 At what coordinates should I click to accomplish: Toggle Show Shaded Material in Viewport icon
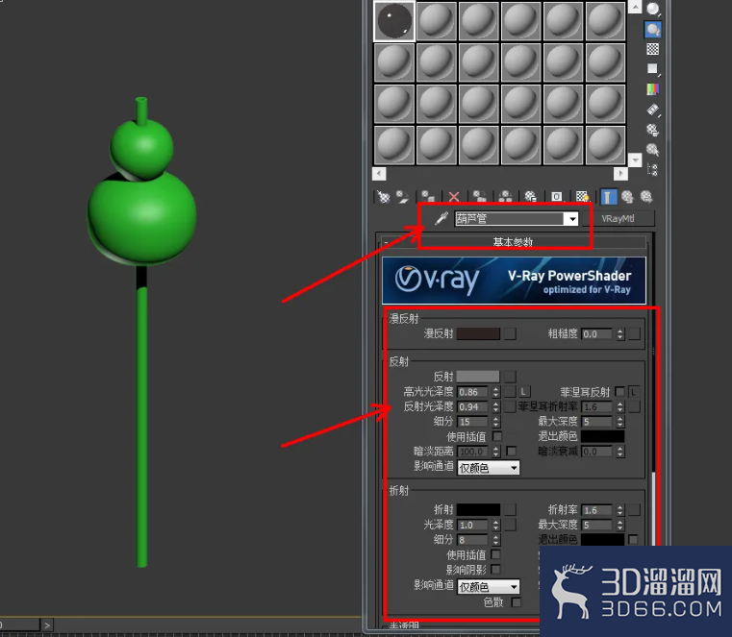click(582, 197)
